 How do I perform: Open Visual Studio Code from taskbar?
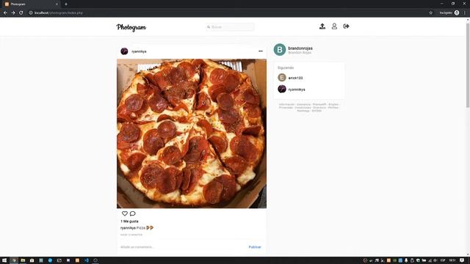point(87,260)
